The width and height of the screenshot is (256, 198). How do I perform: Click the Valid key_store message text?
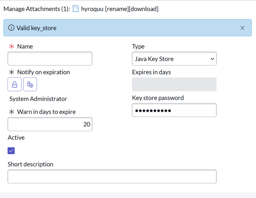tap(36, 28)
